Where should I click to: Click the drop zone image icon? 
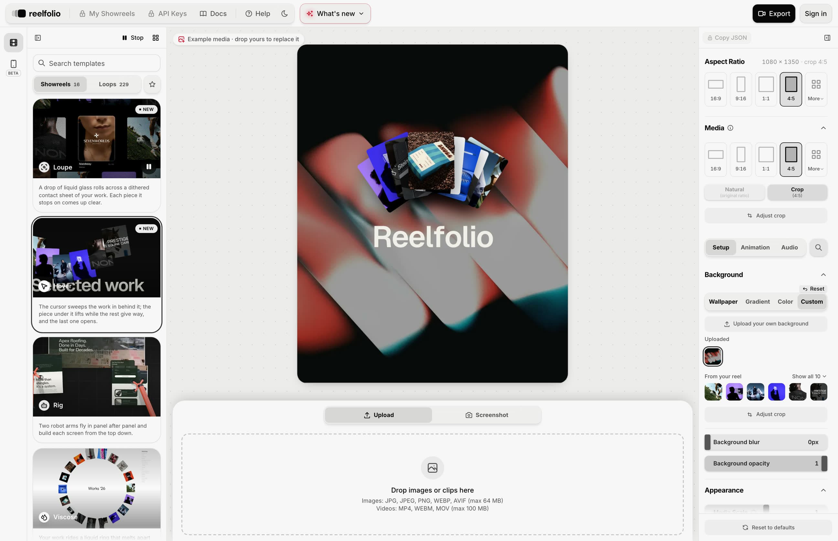[x=432, y=468]
